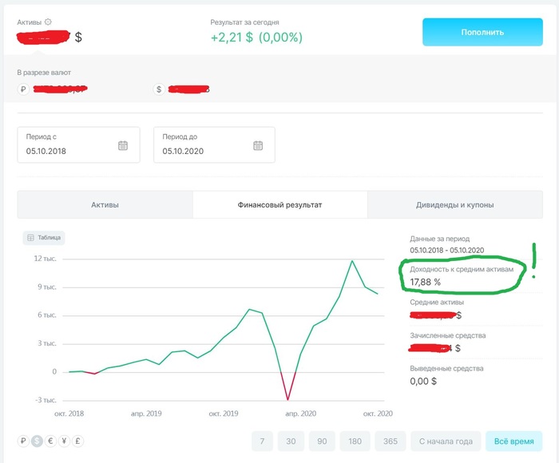Select the Финансовый результат tab
The height and width of the screenshot is (463, 559).
click(279, 205)
